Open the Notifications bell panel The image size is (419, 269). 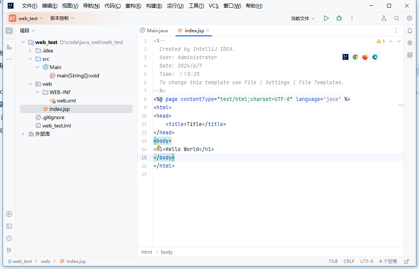click(x=410, y=31)
